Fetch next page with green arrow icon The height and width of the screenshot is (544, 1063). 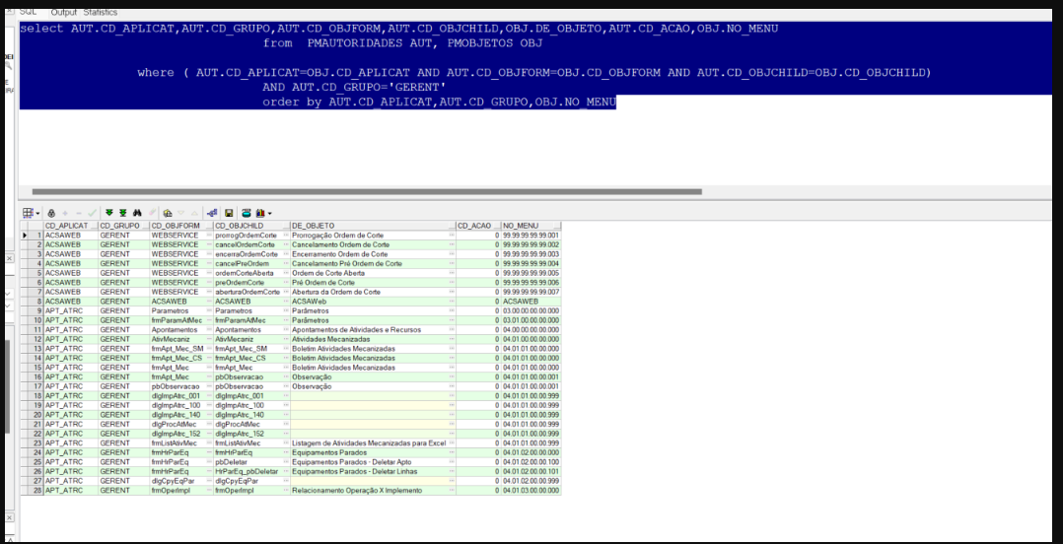click(x=109, y=213)
